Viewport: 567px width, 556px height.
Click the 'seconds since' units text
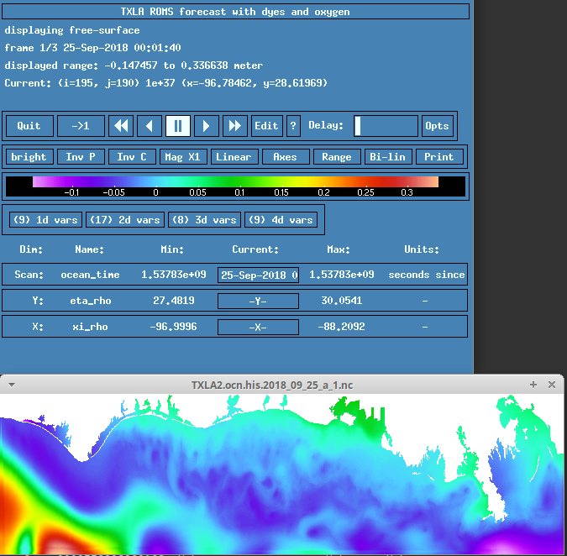(427, 275)
